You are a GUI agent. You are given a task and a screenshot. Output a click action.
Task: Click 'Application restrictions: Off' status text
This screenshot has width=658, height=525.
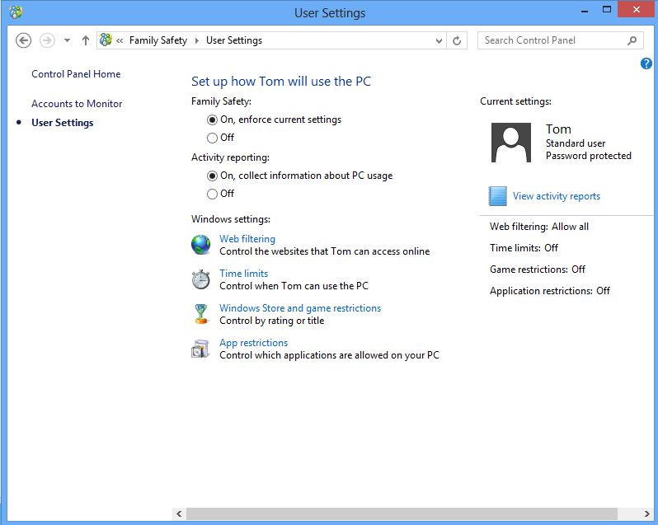pyautogui.click(x=550, y=291)
